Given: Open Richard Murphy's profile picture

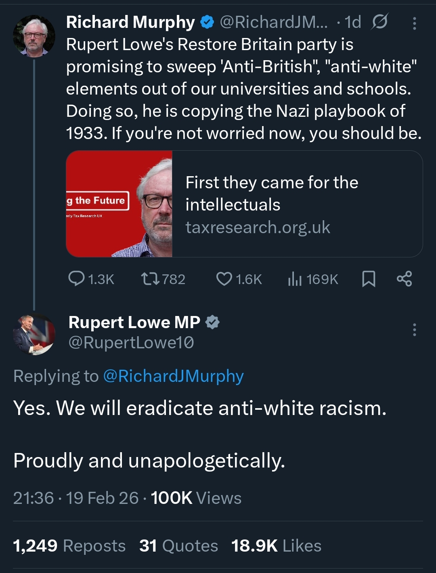Looking at the screenshot, I should (x=34, y=36).
